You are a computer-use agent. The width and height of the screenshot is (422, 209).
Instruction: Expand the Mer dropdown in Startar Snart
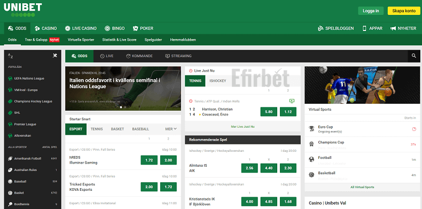click(x=171, y=129)
